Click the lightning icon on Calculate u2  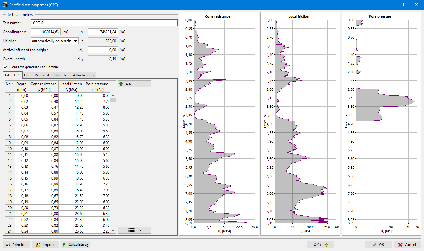(64, 244)
